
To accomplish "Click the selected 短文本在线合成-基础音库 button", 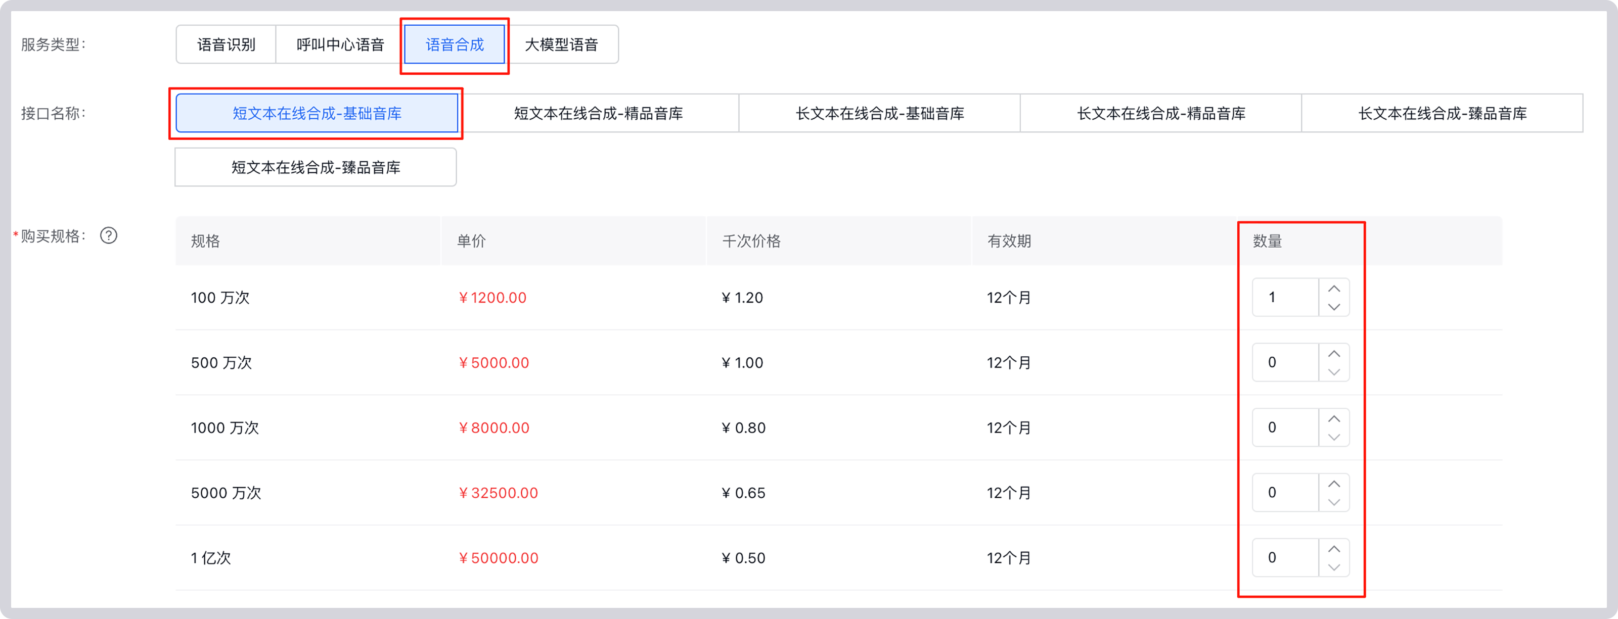I will coord(316,114).
